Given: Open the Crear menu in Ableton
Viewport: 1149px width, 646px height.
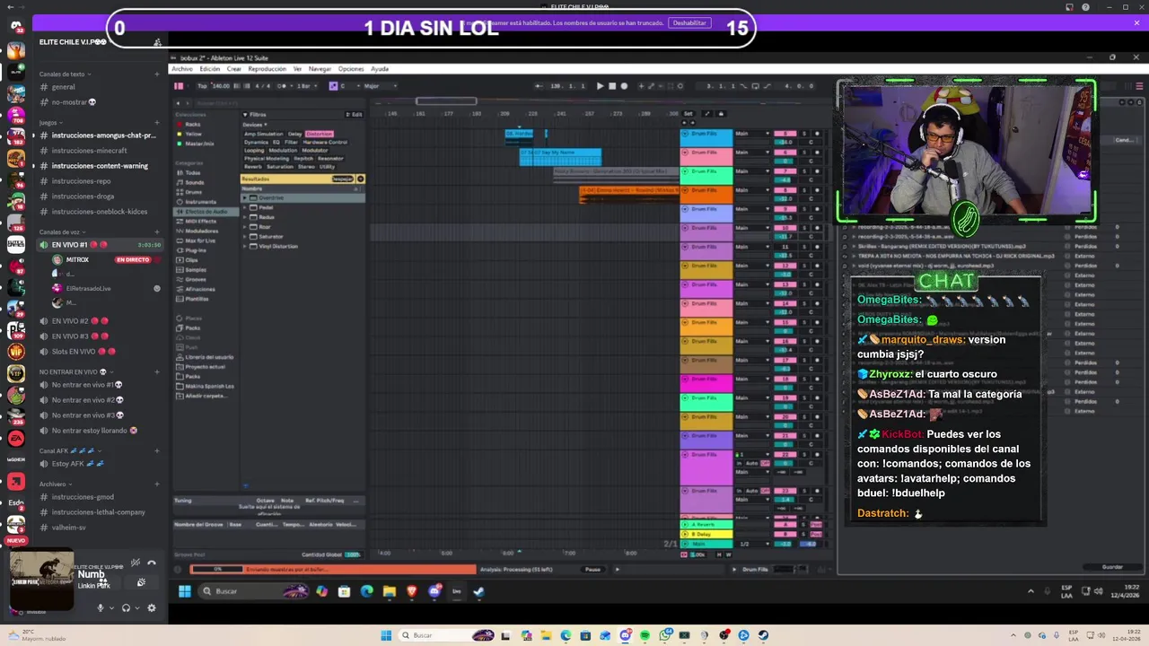Looking at the screenshot, I should [x=233, y=69].
